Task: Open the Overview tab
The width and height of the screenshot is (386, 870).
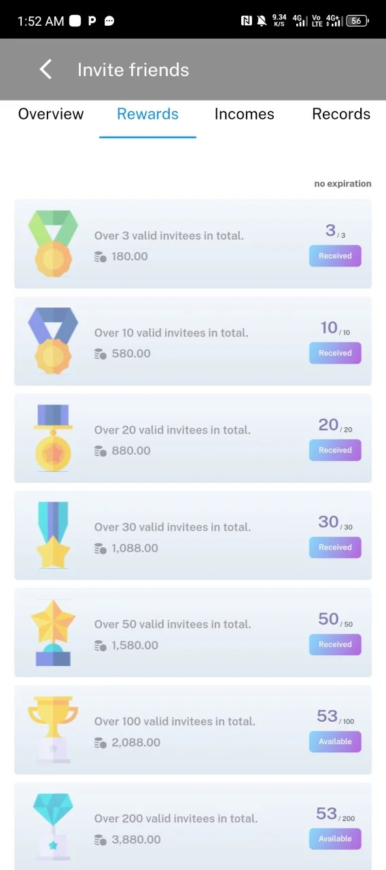Action: click(x=51, y=114)
